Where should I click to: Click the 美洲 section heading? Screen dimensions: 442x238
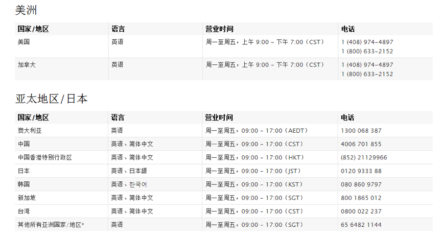(26, 10)
